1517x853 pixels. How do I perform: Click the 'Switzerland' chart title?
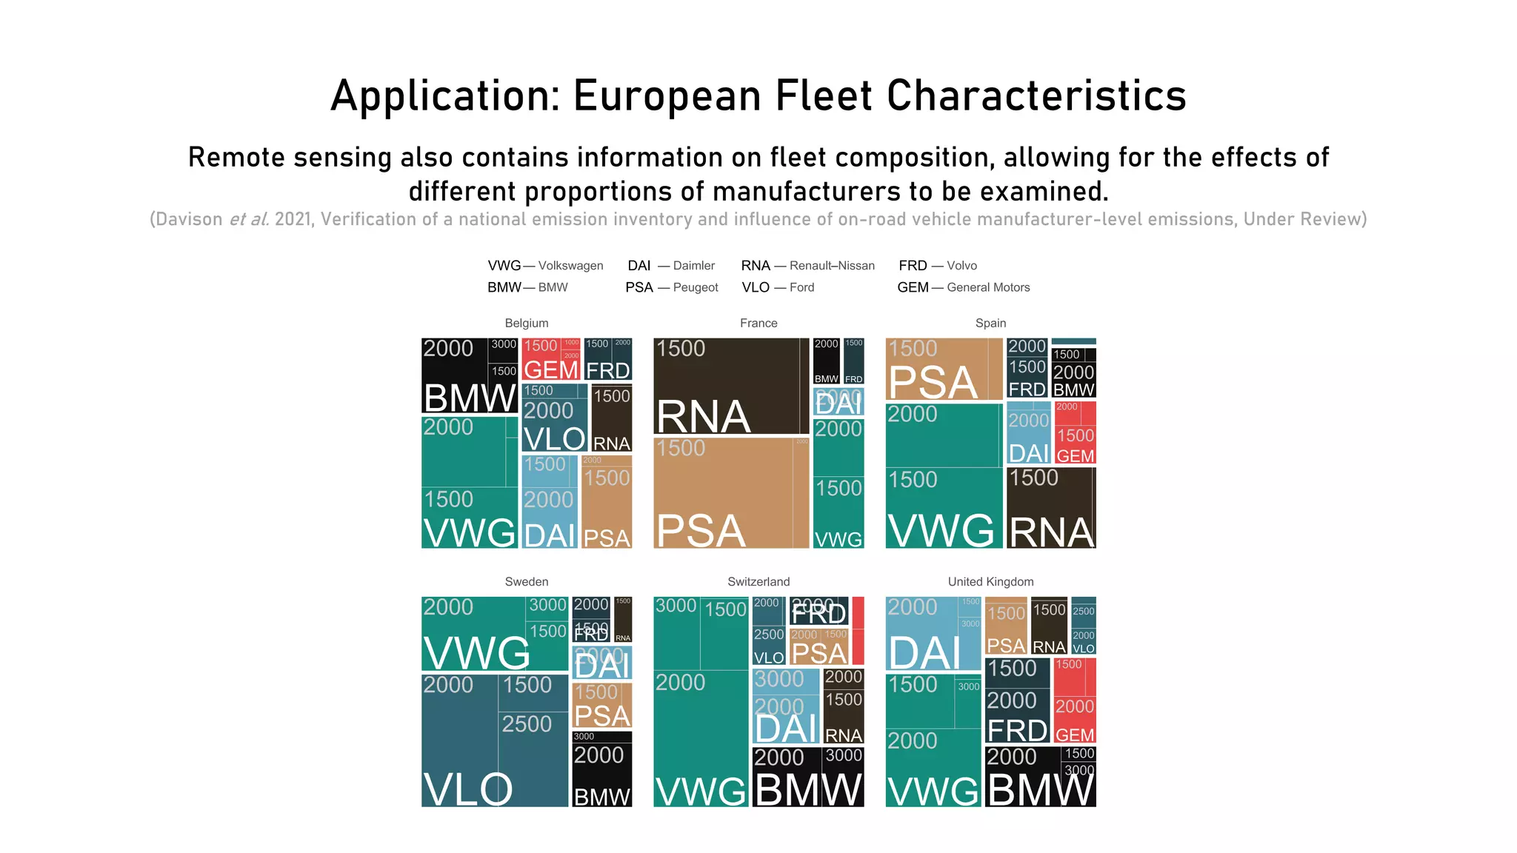click(x=758, y=582)
